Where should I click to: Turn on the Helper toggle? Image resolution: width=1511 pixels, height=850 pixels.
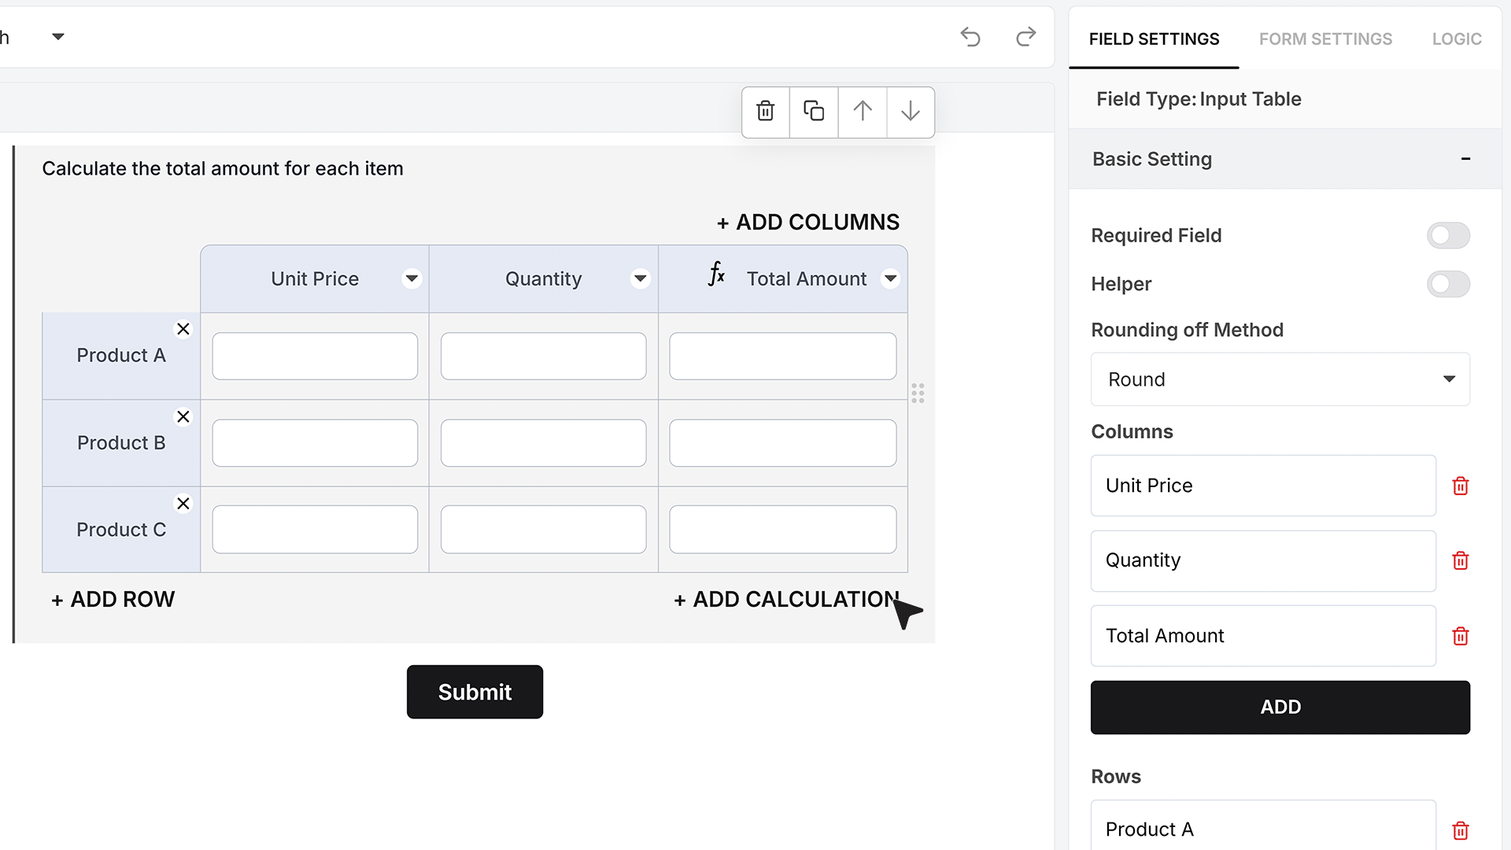point(1448,284)
